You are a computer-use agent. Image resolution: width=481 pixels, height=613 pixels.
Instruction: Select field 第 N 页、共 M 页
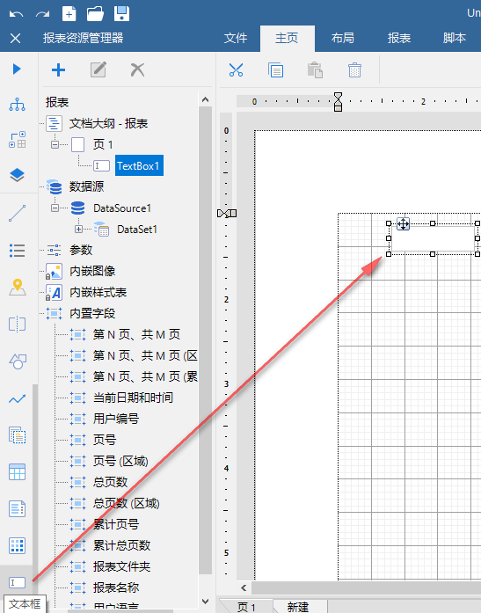tap(136, 334)
